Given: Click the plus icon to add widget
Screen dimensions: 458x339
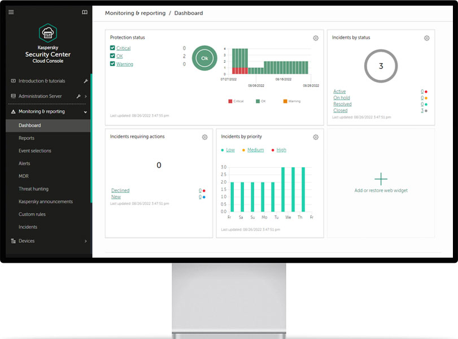Looking at the screenshot, I should click(x=381, y=179).
